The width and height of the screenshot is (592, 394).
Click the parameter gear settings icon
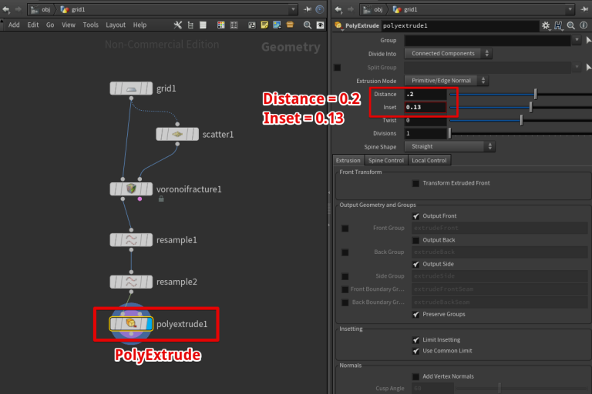(x=546, y=25)
